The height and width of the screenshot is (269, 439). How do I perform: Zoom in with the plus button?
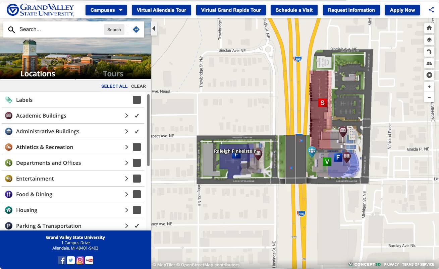coord(429,87)
